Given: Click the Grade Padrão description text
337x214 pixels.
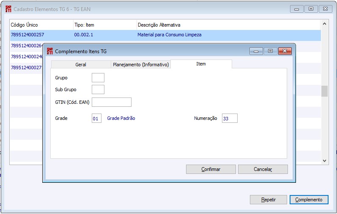Looking at the screenshot, I should click(121, 118).
